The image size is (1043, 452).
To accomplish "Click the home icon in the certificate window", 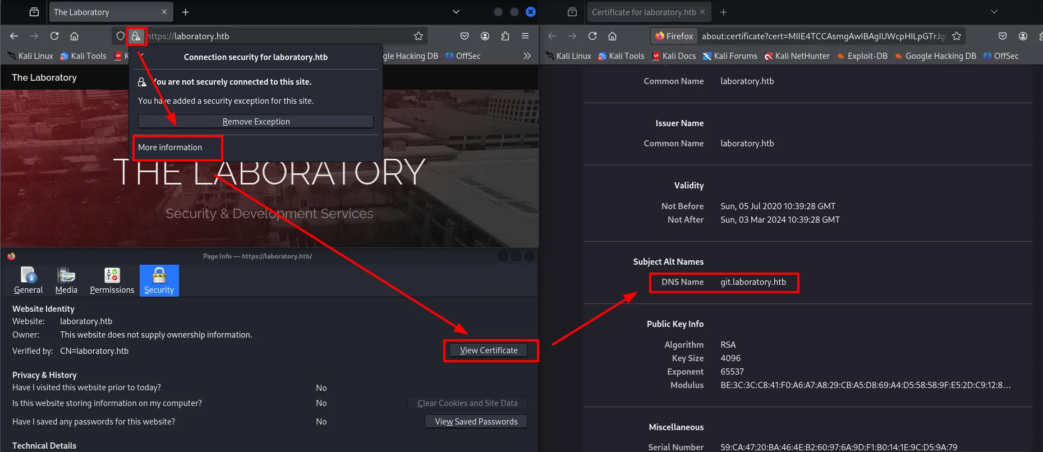I will [x=612, y=36].
